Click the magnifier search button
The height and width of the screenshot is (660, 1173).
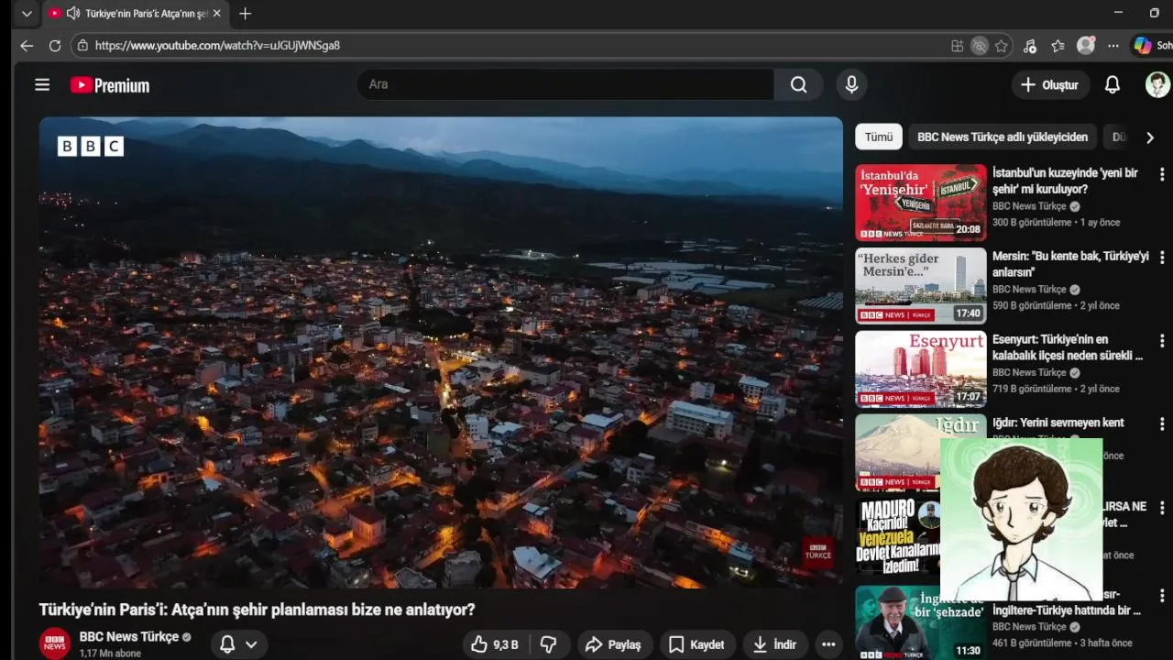[799, 84]
